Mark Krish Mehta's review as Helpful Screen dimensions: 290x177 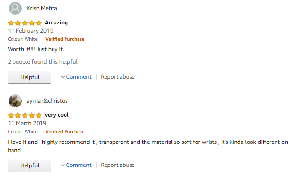coord(29,77)
